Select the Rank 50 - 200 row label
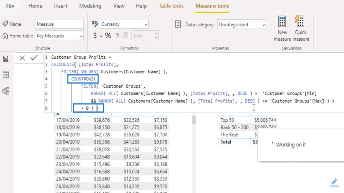The width and height of the screenshot is (344, 193). click(234, 127)
